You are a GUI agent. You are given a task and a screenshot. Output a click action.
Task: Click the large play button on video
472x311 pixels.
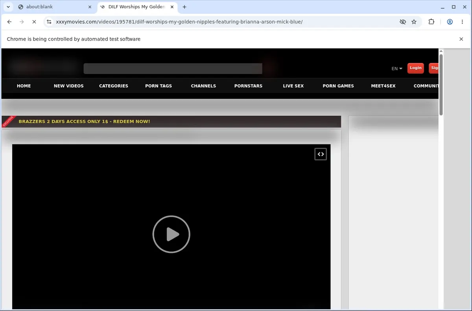[x=171, y=234]
